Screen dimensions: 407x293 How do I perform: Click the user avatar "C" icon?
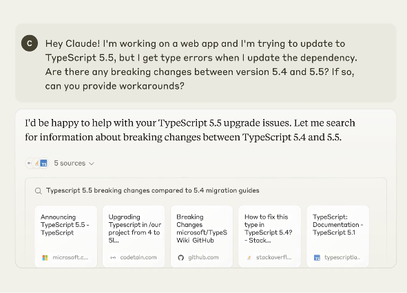(30, 43)
